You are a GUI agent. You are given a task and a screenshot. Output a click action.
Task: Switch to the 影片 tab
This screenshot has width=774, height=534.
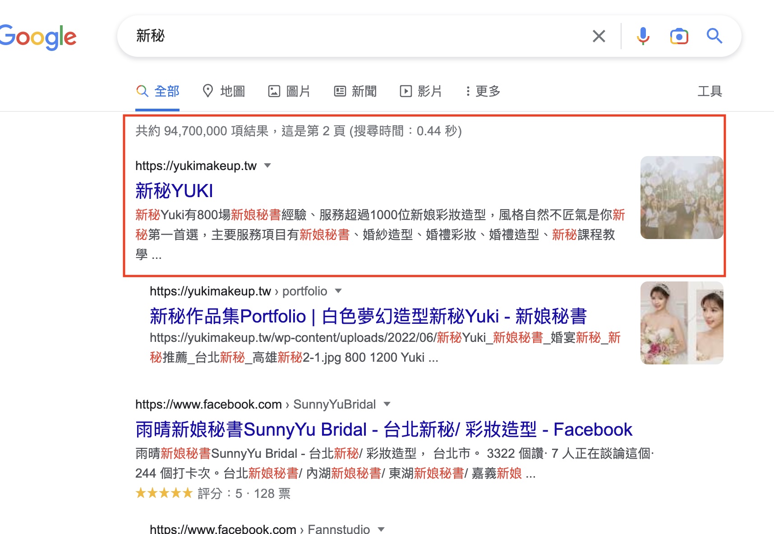421,92
